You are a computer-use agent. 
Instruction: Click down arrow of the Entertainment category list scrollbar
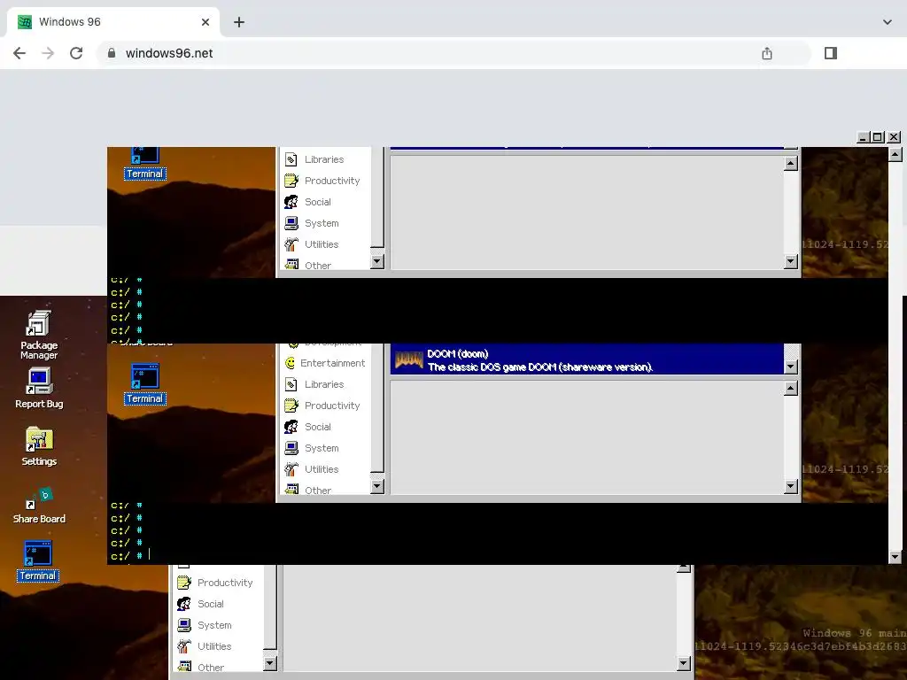point(377,486)
